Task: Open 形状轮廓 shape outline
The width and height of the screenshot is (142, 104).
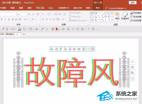Action: point(136,17)
